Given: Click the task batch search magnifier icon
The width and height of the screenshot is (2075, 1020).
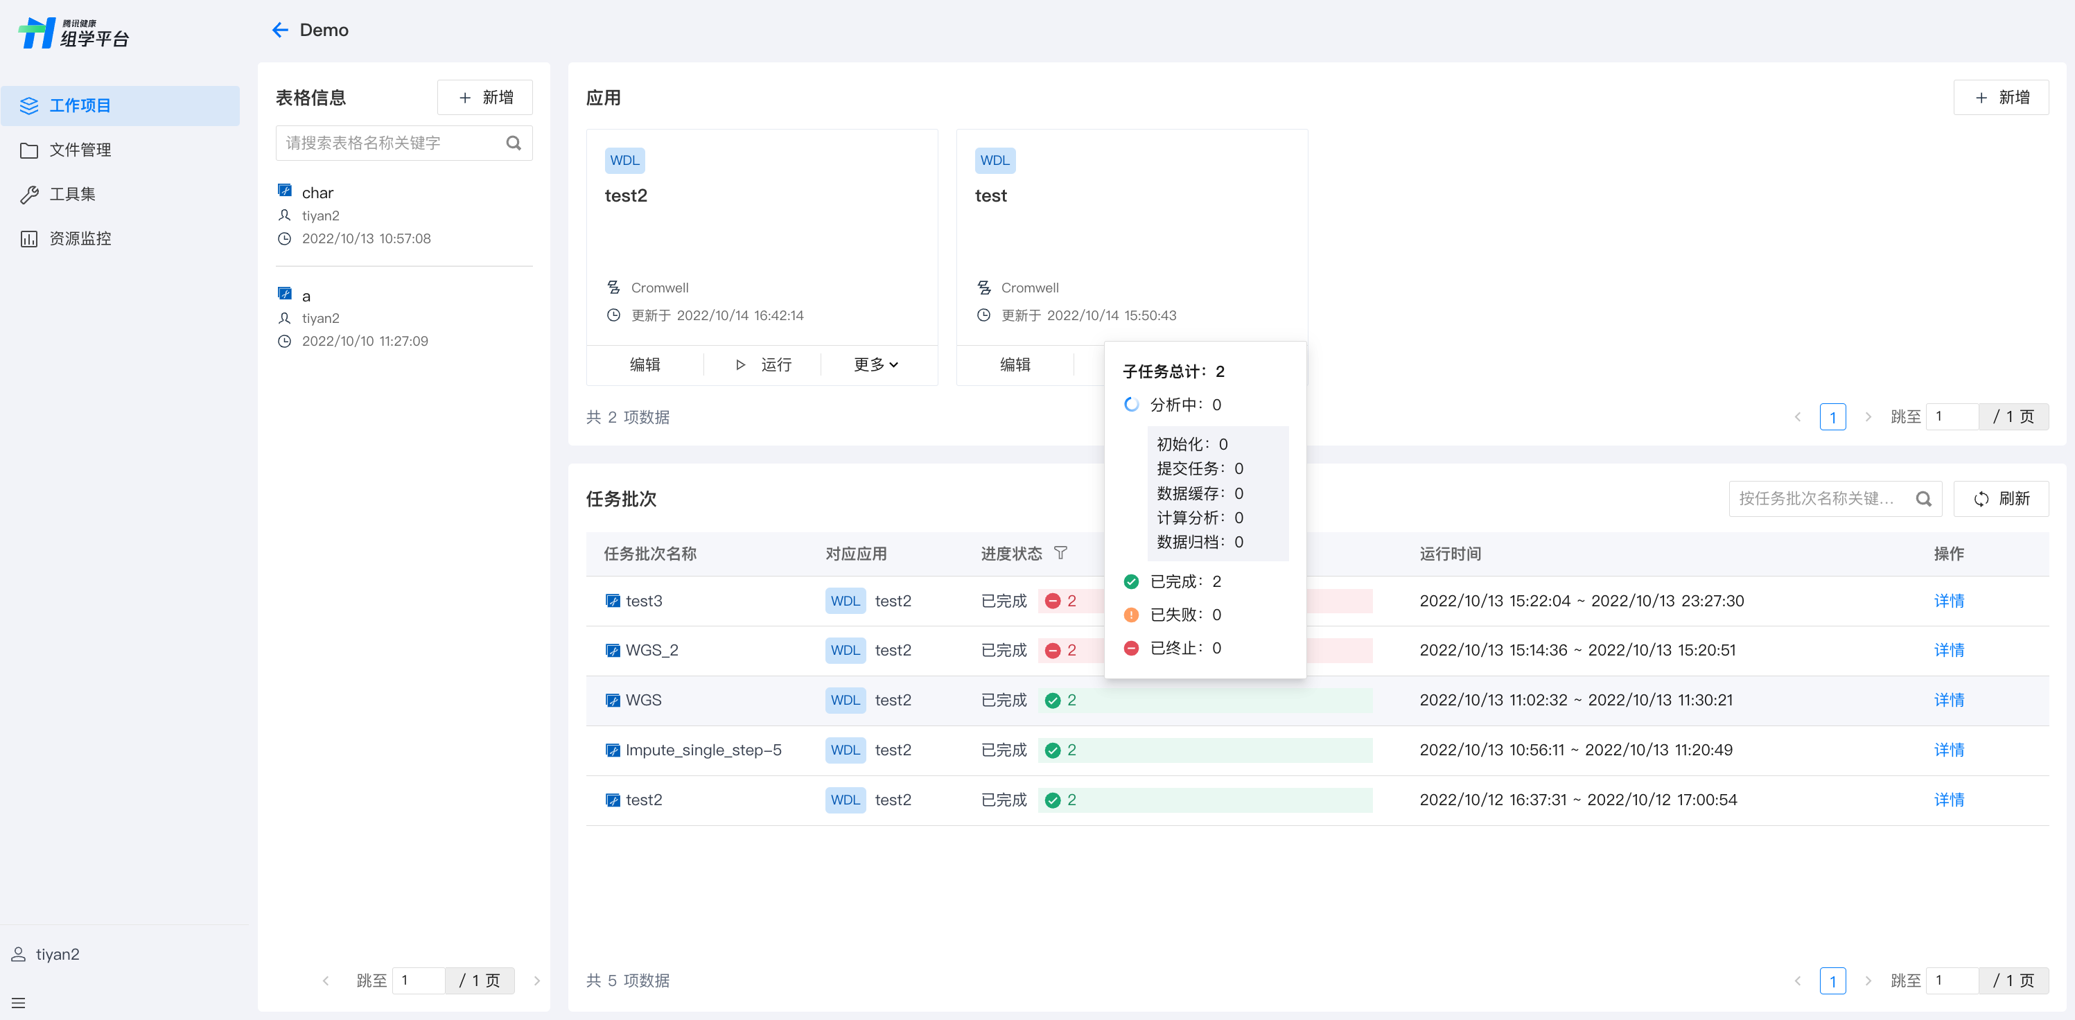Looking at the screenshot, I should point(1923,499).
